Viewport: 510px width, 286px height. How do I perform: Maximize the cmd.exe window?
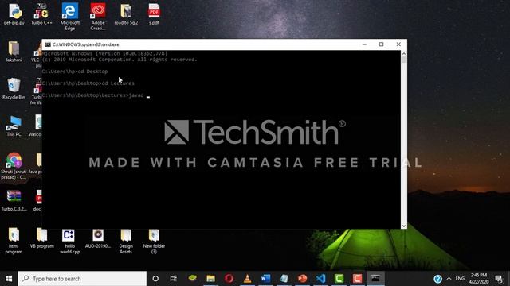[381, 44]
